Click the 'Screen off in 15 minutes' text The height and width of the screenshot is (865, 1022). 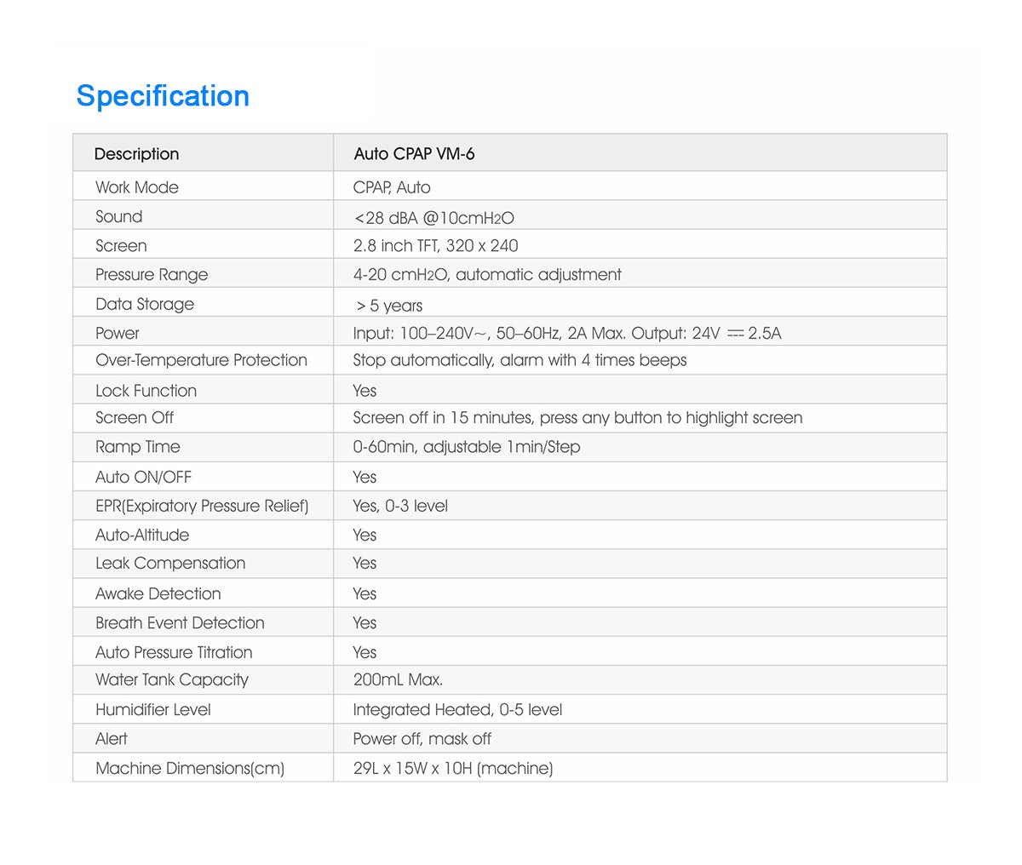pyautogui.click(x=577, y=418)
